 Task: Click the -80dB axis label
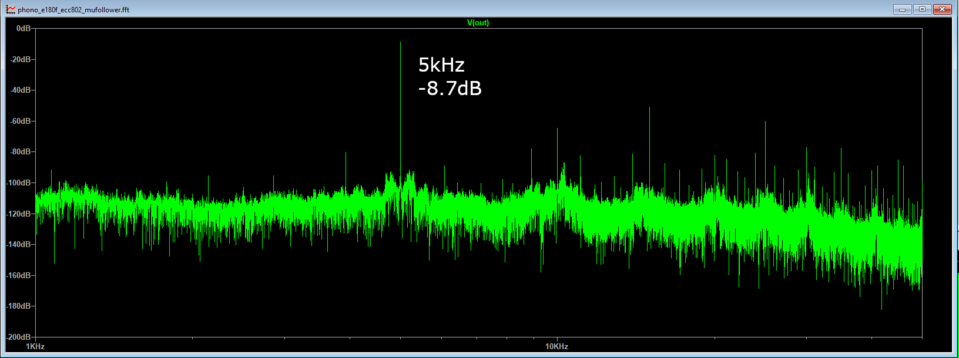point(21,152)
